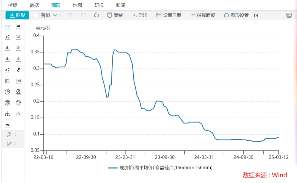Image resolution: width=297 pixels, height=183 pixels.
Task: Open the dropdown arrow beside 智能
Action: point(55,15)
